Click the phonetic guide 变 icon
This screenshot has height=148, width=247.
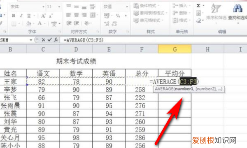54,24
